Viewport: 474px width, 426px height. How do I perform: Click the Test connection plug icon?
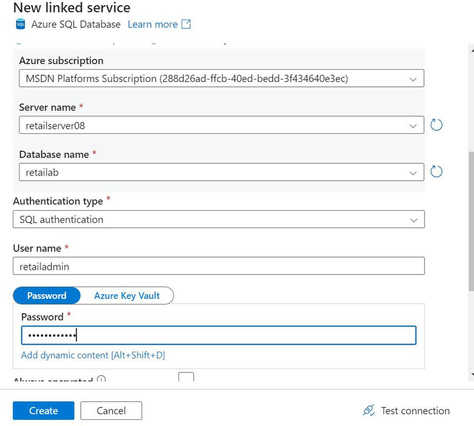point(369,411)
